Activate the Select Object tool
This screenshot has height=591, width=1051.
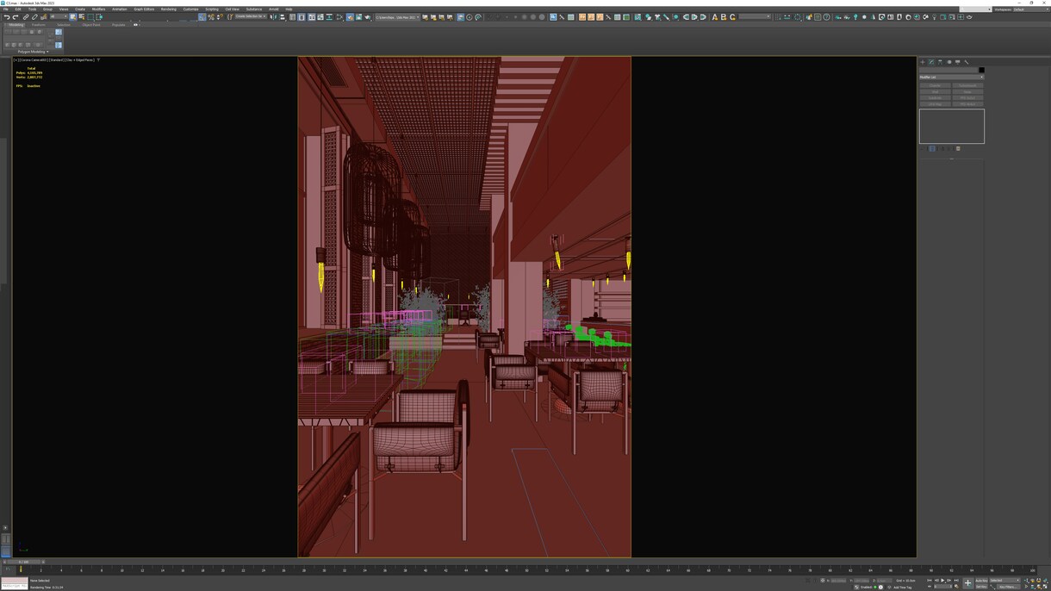pos(72,17)
